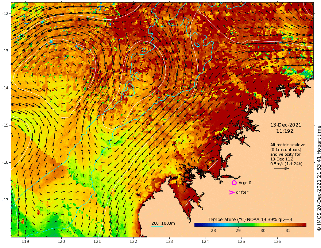Image resolution: width=321 pixels, height=248 pixels.
Task: Click the '0.5m/s (1kt 24h)' text
Action: pyautogui.click(x=286, y=164)
